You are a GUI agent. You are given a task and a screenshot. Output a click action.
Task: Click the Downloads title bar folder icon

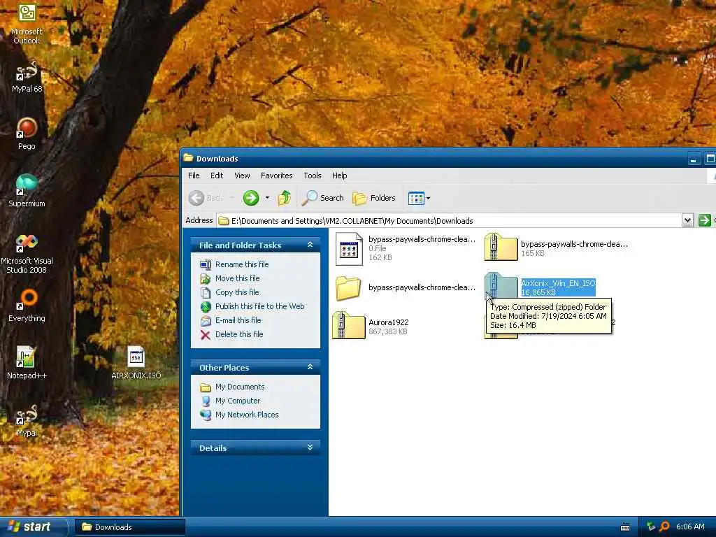(188, 158)
